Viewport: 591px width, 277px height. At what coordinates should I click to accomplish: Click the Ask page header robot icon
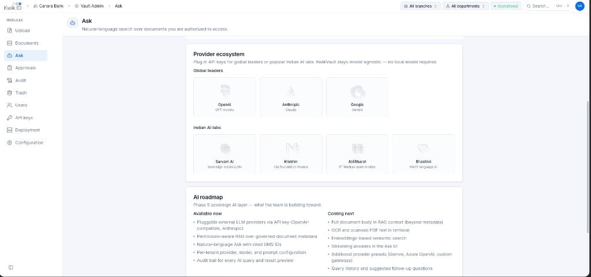tap(73, 23)
